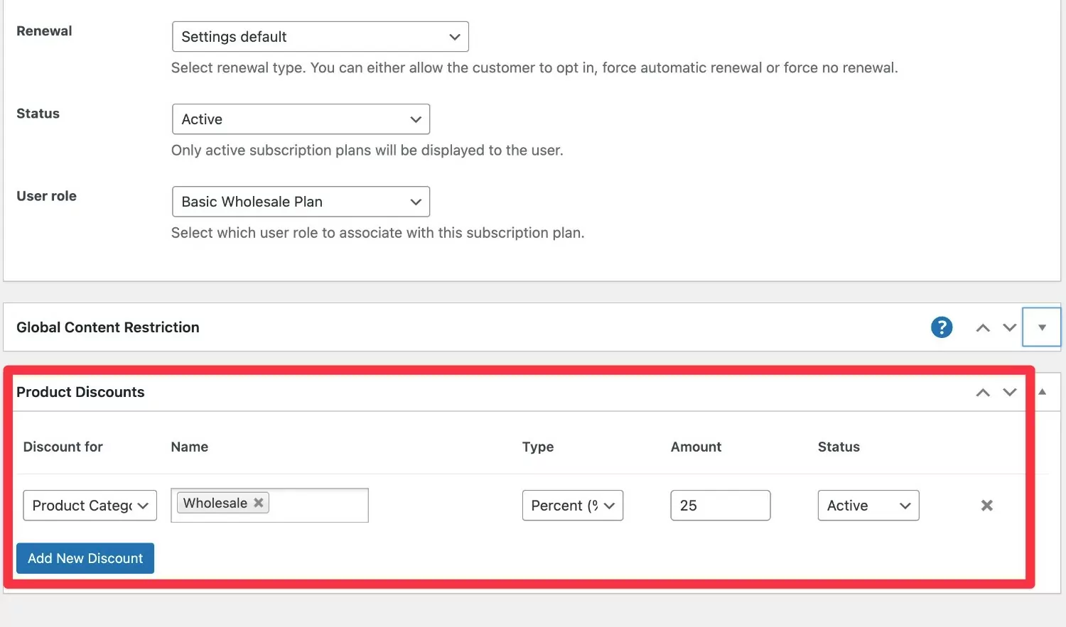Screen dimensions: 1066x627
Task: Expand the Global Content Restriction panel
Action: pyautogui.click(x=1042, y=327)
